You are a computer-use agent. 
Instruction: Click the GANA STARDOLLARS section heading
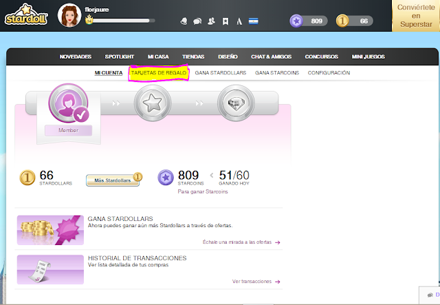click(120, 219)
